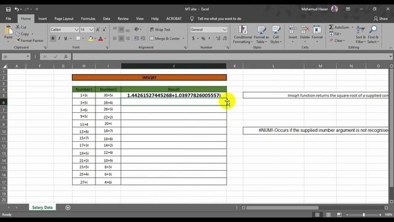Open Sort & Filter menu

click(x=361, y=35)
